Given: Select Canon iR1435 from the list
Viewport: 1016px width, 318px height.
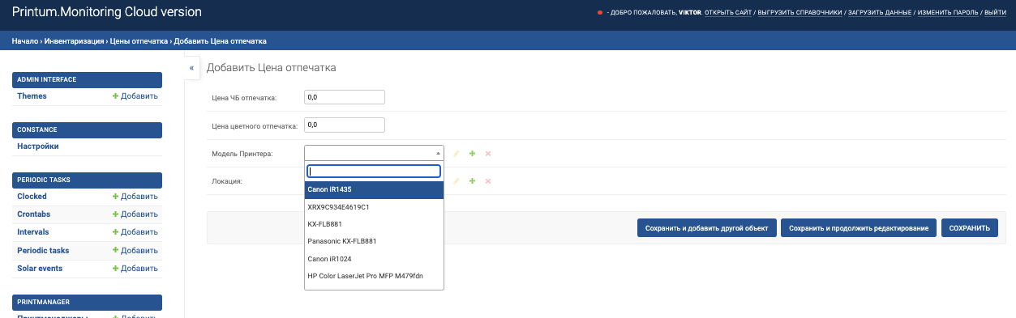Looking at the screenshot, I should (374, 189).
